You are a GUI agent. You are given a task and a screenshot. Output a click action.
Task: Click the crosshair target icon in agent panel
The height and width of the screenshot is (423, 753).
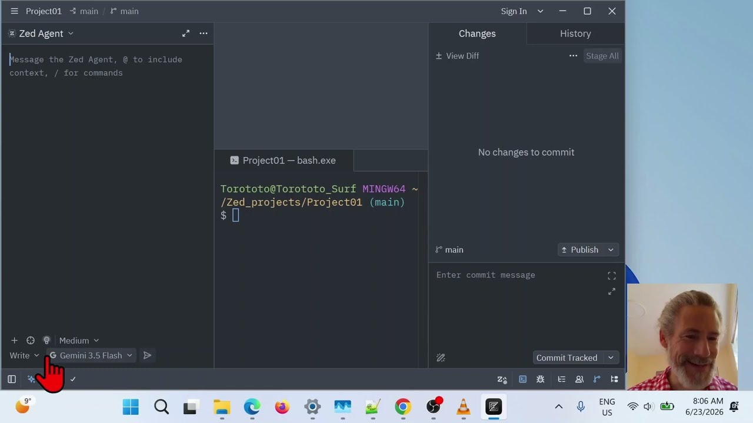coord(31,341)
